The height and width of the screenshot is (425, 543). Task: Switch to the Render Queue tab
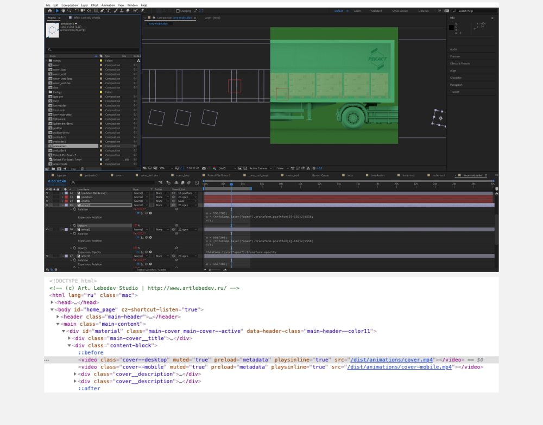tap(320, 175)
